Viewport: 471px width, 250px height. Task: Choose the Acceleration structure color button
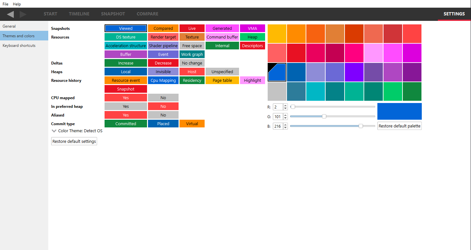coord(126,46)
